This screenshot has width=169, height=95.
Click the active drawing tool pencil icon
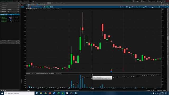[x=155, y=90]
